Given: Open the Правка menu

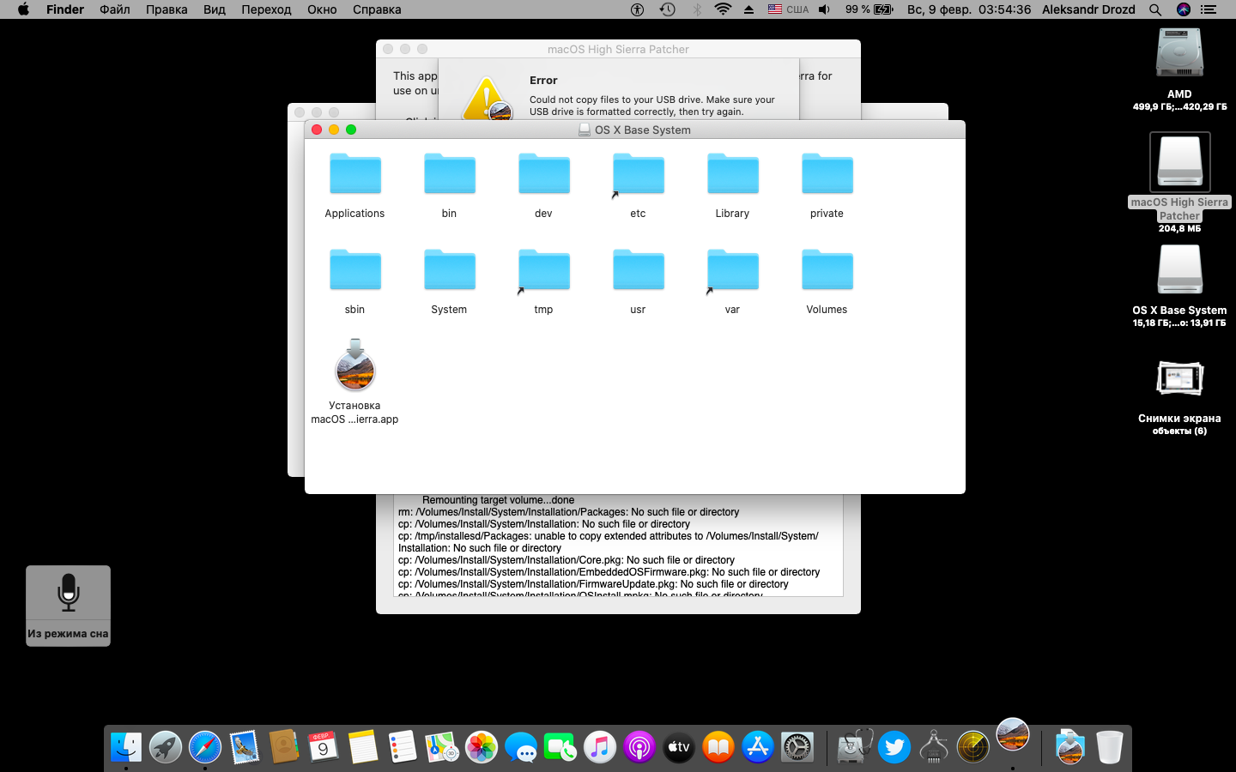Looking at the screenshot, I should pyautogui.click(x=167, y=9).
